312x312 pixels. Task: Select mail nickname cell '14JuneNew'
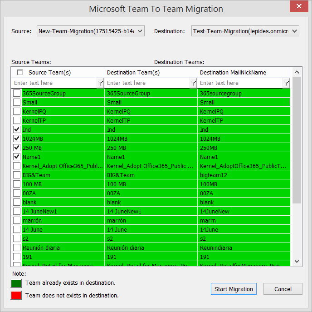(x=244, y=211)
